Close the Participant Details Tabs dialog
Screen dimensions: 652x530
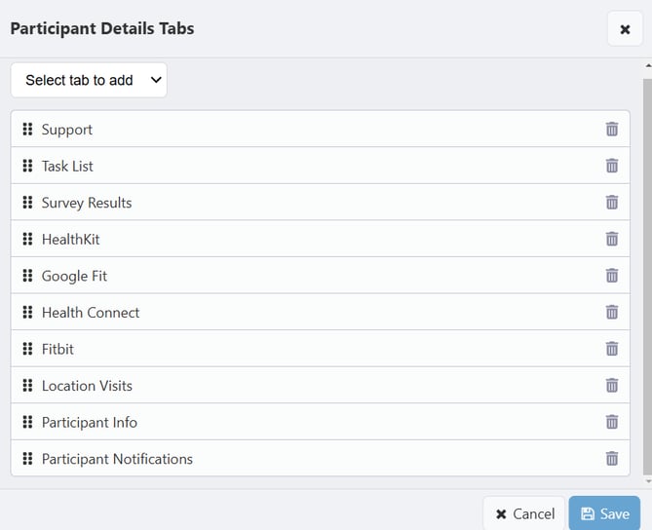[625, 29]
